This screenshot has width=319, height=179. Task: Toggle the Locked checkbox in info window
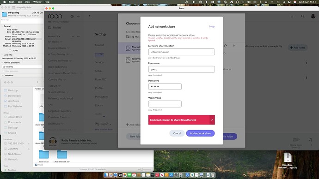(x=10, y=51)
